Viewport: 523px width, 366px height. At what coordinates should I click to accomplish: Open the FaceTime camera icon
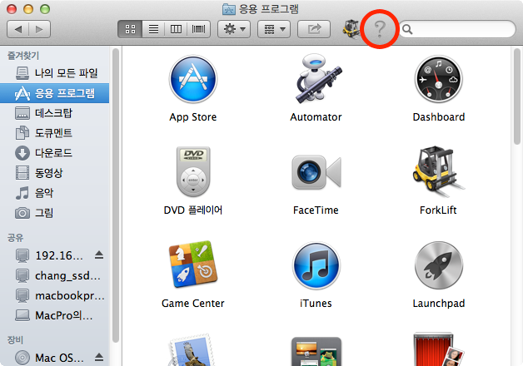pos(316,172)
